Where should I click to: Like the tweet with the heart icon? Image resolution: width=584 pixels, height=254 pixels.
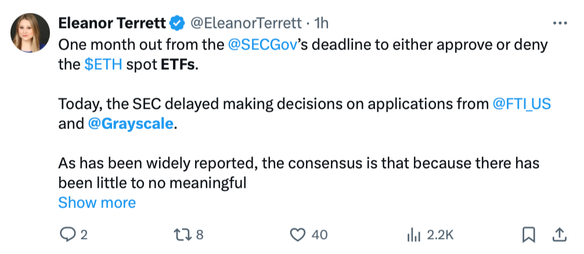coord(298,234)
